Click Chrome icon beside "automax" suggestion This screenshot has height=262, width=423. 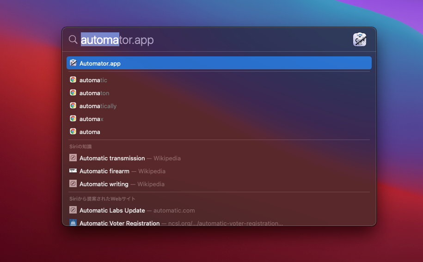pos(73,119)
